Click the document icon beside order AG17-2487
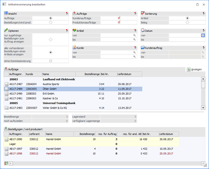This screenshot has width=209, height=169. pyautogui.click(x=6, y=84)
